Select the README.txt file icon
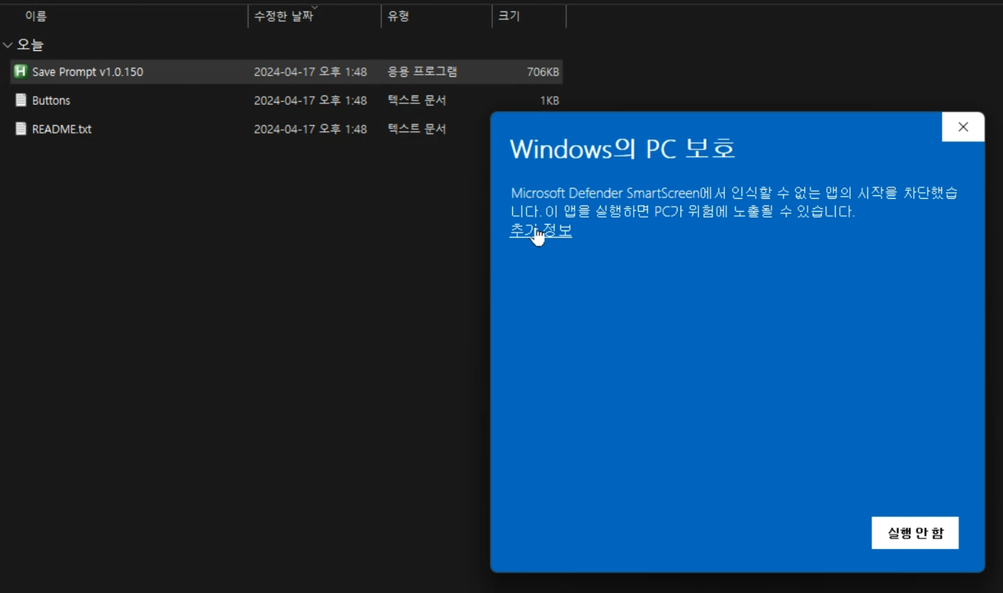This screenshot has height=593, width=1003. (21, 129)
